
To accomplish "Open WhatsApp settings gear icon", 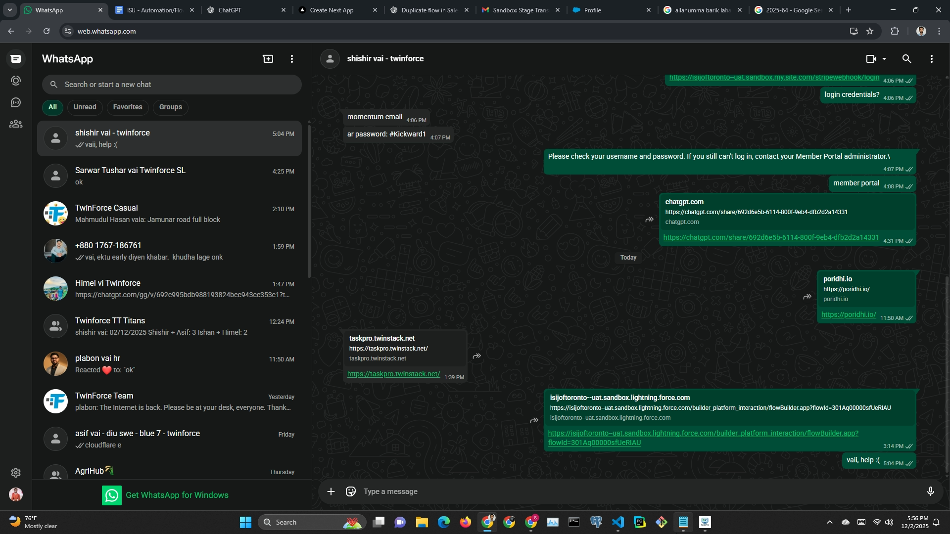I will point(16,473).
